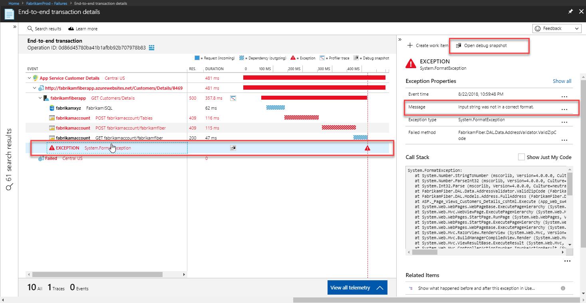Switch to Search results
The height and width of the screenshot is (303, 586).
(44, 28)
